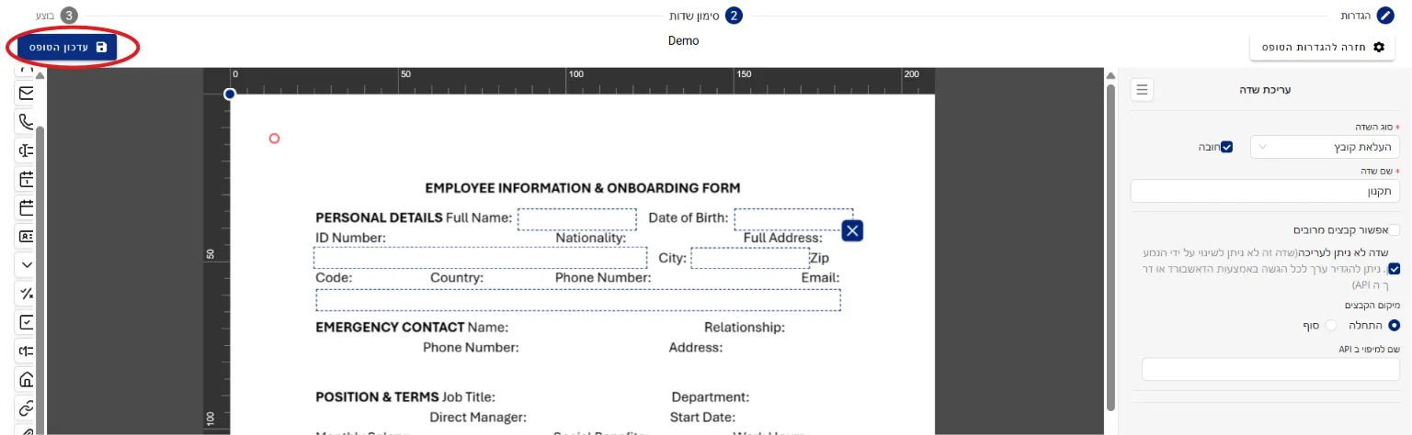The image size is (1412, 435).
Task: Select the phone field tool icon
Action: pyautogui.click(x=27, y=121)
